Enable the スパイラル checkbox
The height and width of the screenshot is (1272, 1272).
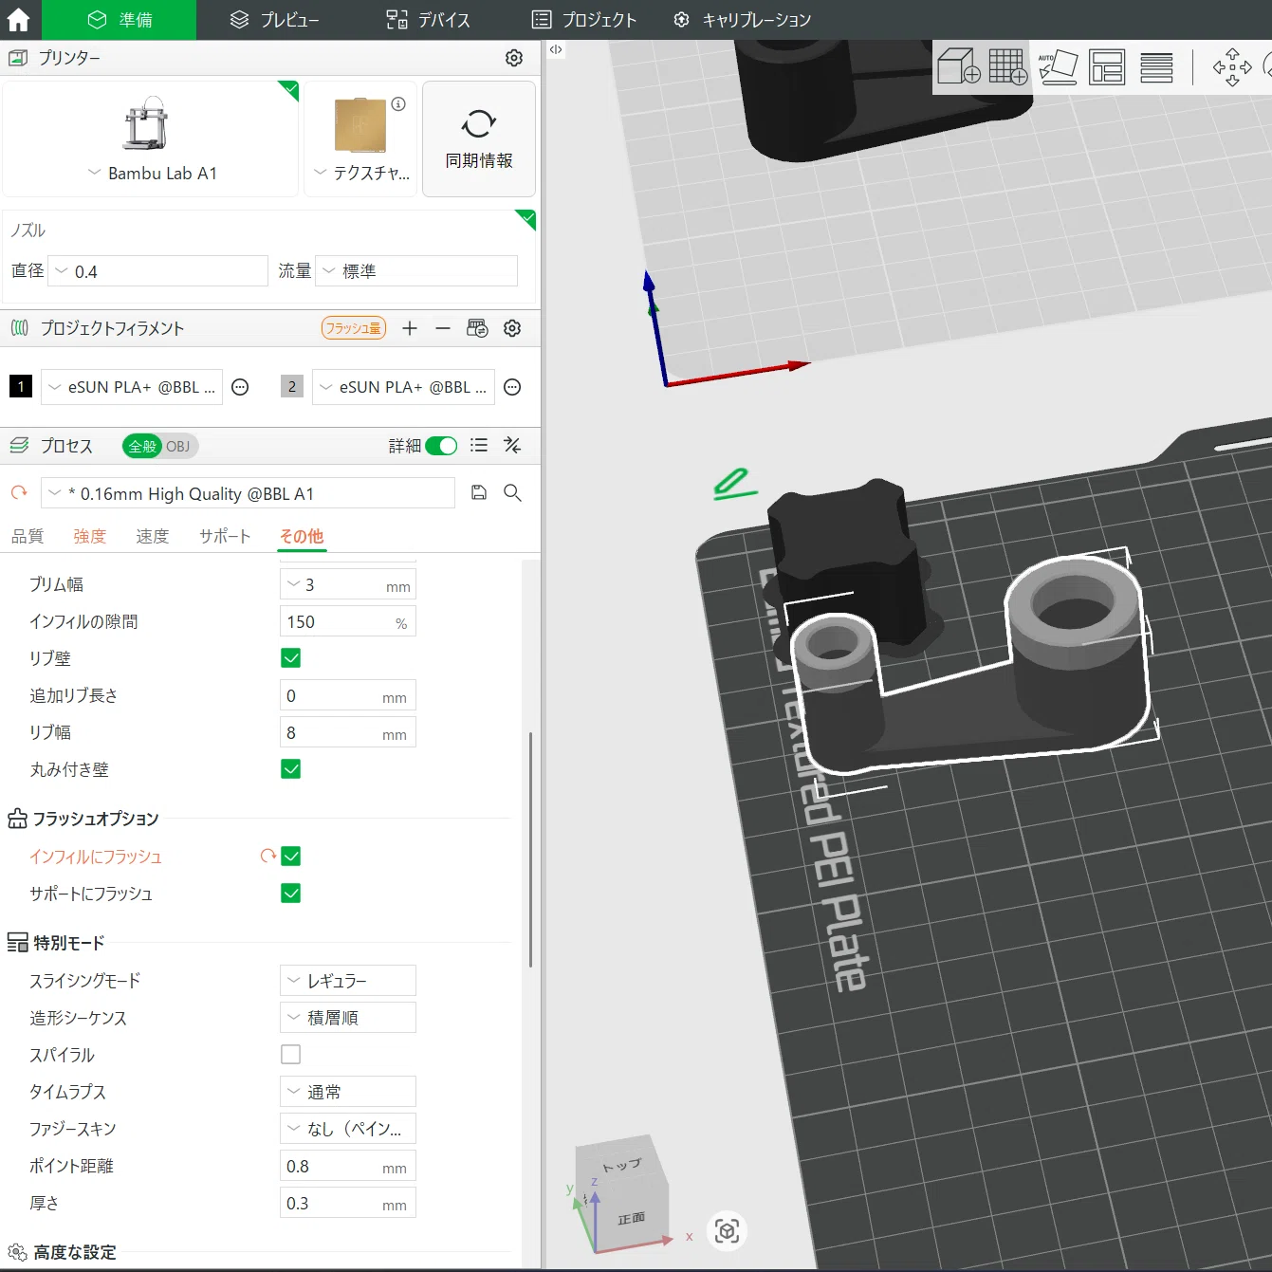pyautogui.click(x=291, y=1055)
